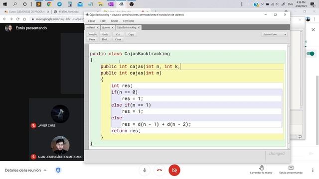
Task: Open the Meet safety shield icon
Action: point(58,170)
